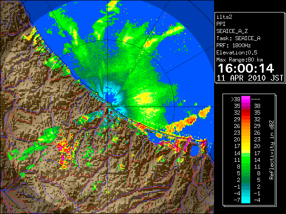Viewport: 286px width, 214px height.
Task: Select the "PPI" scan type label
Action: point(221,24)
